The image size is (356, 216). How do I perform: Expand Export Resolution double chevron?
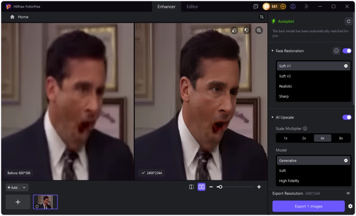point(348,193)
